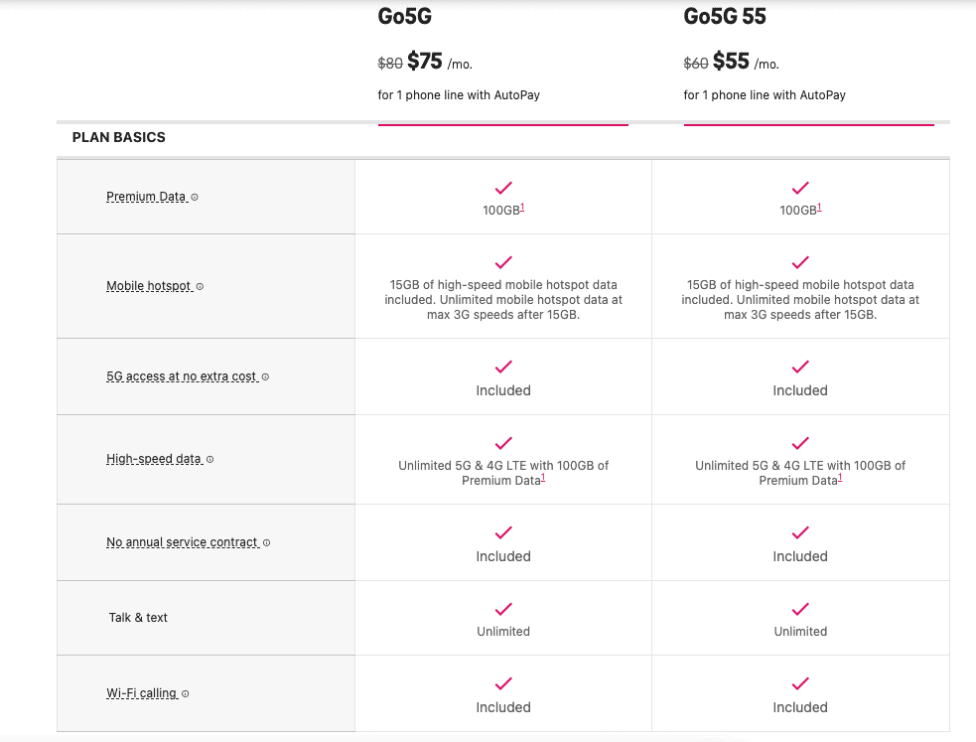This screenshot has height=742, width=976.
Task: Click info icon next to No annual service contract
Action: [267, 543]
